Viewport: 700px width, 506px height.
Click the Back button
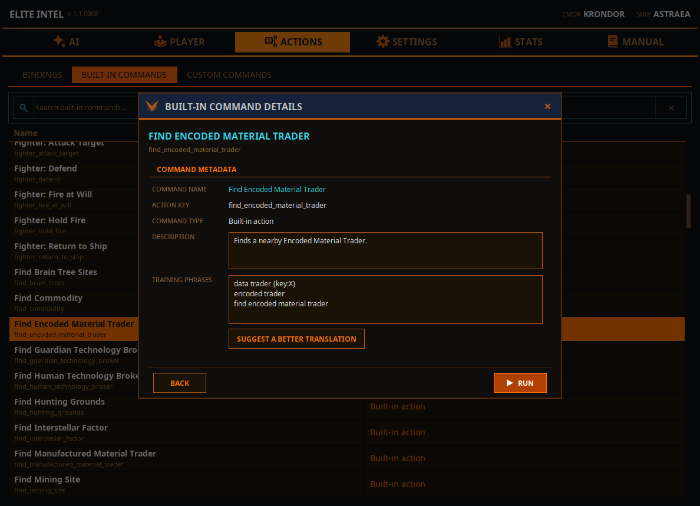[x=180, y=383]
